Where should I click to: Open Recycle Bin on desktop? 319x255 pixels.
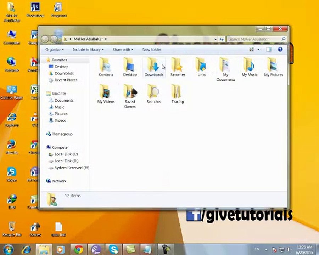point(12,229)
